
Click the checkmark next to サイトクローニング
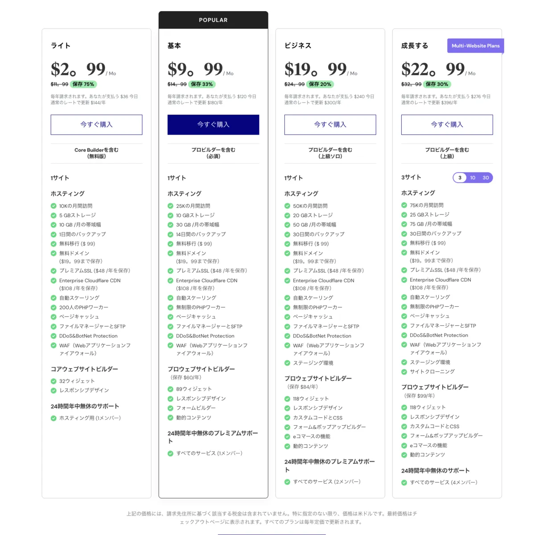tap(404, 372)
